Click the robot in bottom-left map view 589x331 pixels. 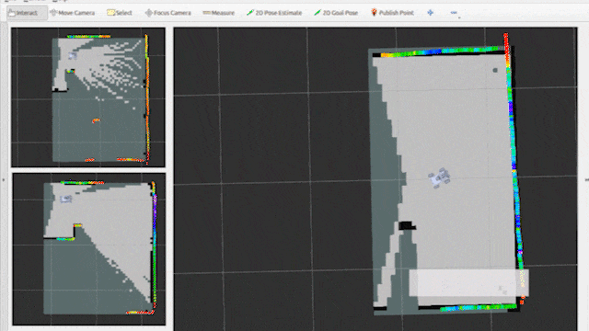[x=66, y=199]
